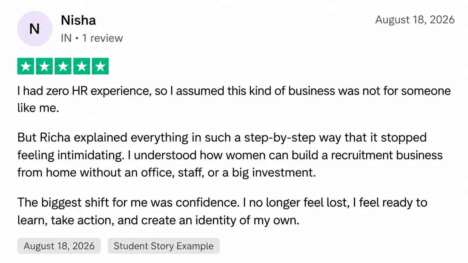Click the N avatar circle
The image size is (468, 263).
(x=35, y=29)
